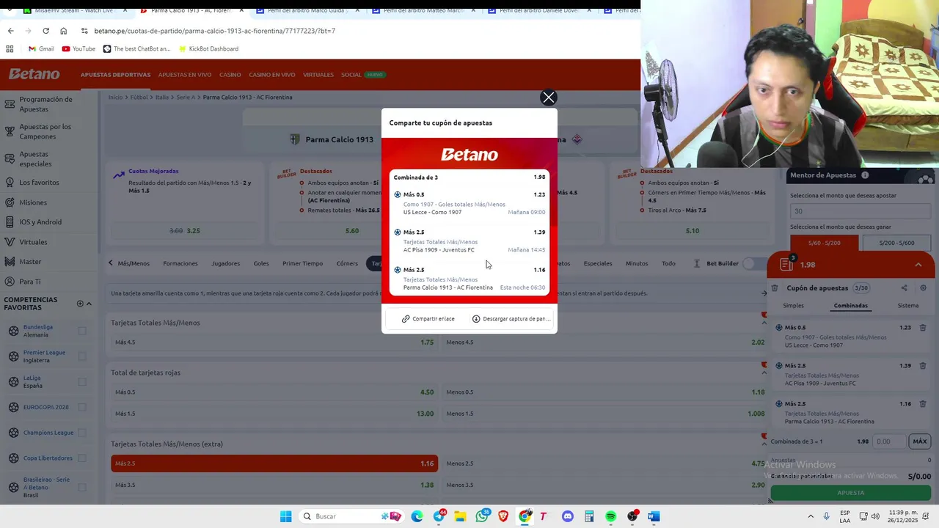Screen dimensions: 939x528
Task: Click the green APUESTA button
Action: click(851, 493)
